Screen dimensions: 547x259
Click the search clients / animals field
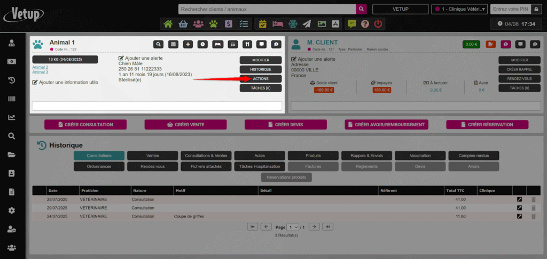pos(267,9)
